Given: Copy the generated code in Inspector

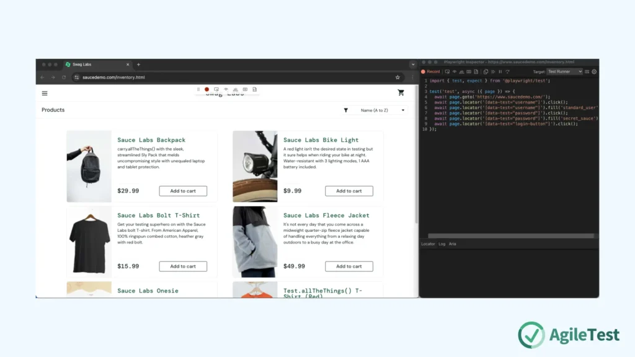Looking at the screenshot, I should coord(486,72).
